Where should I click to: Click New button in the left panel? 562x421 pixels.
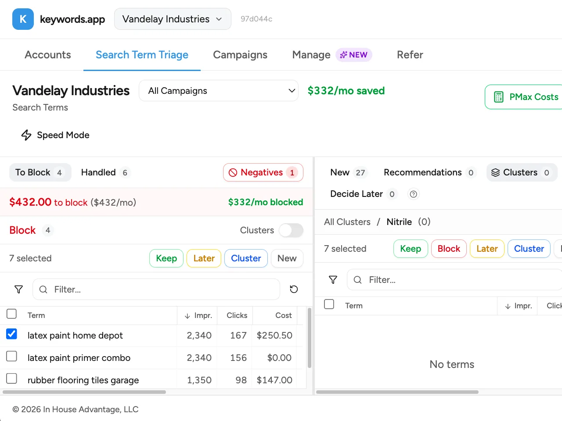point(287,258)
